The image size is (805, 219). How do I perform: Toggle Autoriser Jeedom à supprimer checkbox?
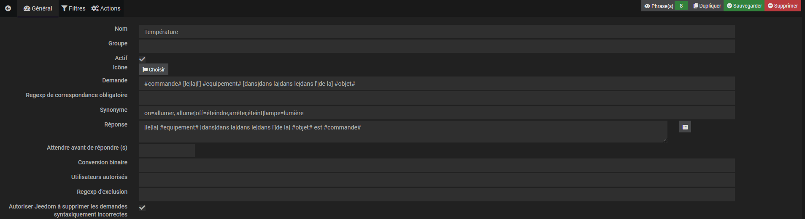pyautogui.click(x=142, y=207)
